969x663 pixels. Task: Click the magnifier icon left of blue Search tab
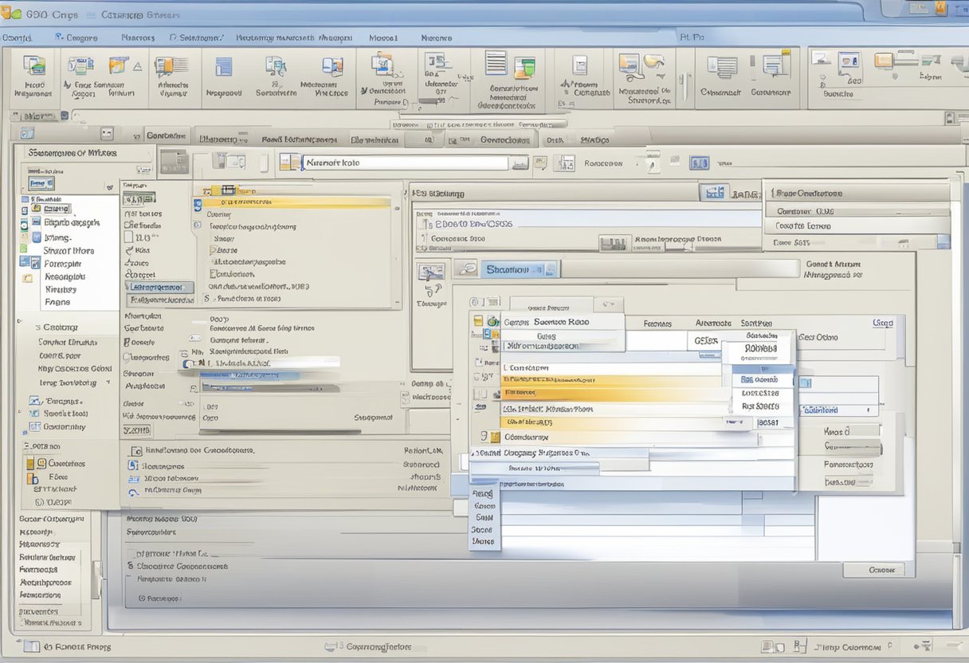click(x=467, y=269)
